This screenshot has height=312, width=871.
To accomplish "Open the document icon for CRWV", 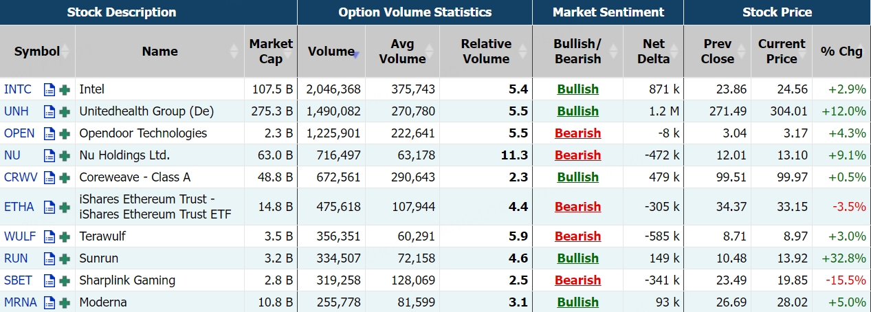I will [x=49, y=177].
